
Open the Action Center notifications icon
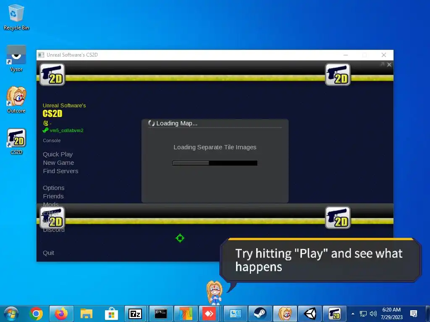[x=414, y=314]
